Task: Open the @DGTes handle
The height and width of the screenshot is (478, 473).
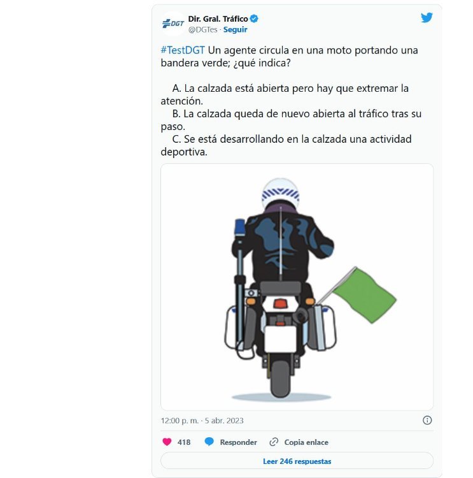Action: point(203,29)
